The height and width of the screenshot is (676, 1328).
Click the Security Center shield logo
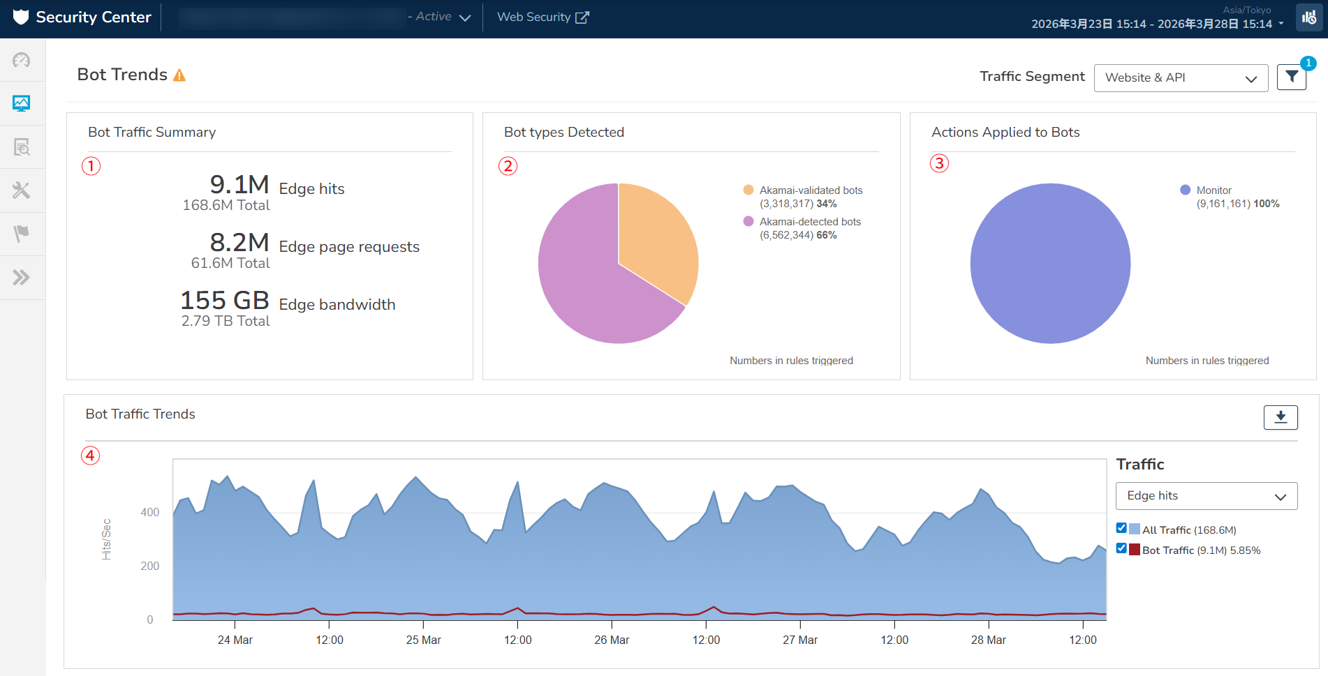21,17
